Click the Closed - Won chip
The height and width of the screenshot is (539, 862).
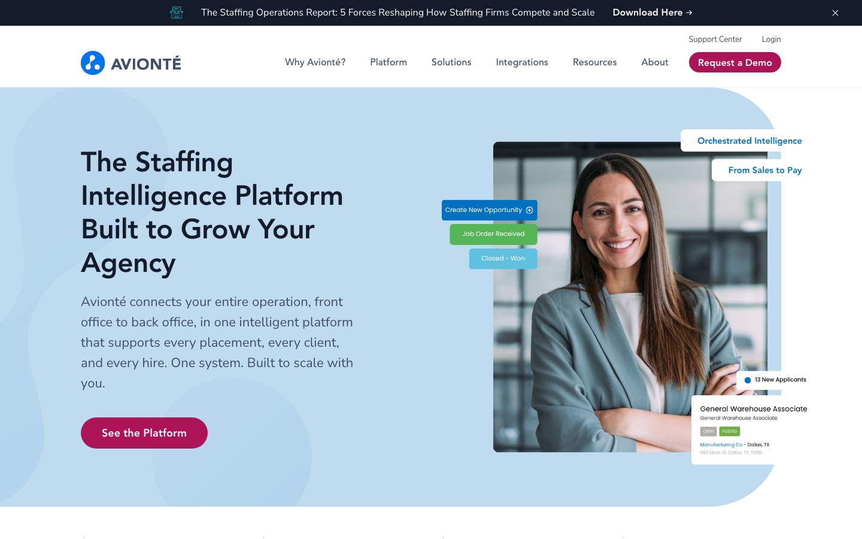point(503,259)
